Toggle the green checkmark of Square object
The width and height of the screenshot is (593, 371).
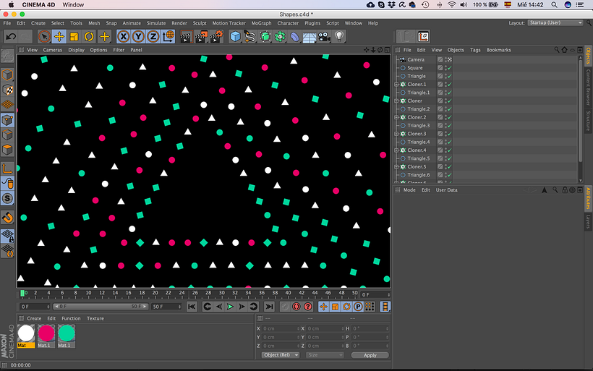tap(450, 68)
